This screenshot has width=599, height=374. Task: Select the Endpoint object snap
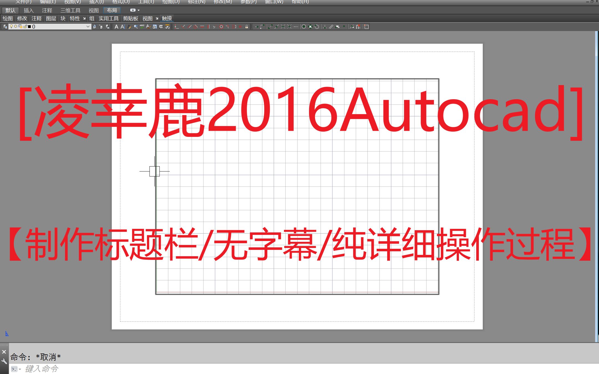coord(270,27)
